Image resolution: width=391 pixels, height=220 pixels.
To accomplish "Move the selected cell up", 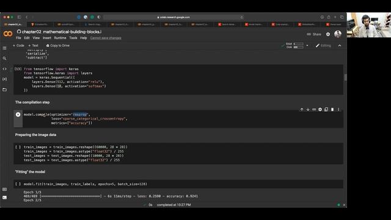I will pyautogui.click(x=302, y=109).
